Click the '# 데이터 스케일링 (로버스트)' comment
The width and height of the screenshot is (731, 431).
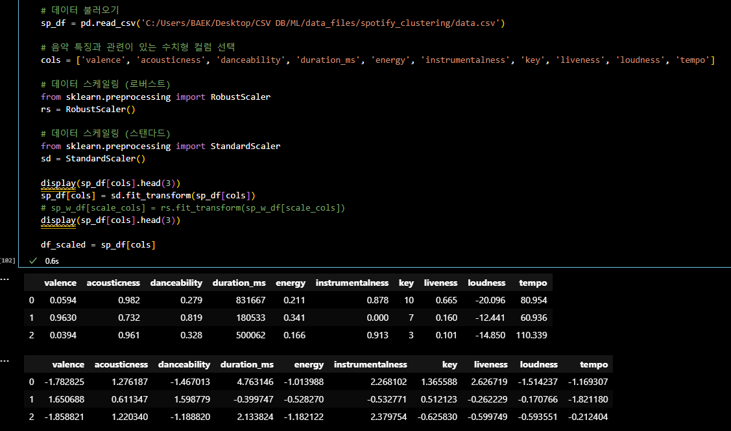[106, 84]
